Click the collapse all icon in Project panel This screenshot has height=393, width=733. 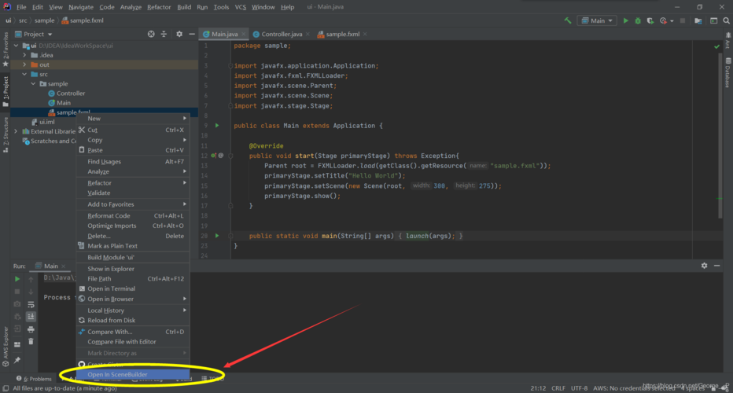(164, 34)
